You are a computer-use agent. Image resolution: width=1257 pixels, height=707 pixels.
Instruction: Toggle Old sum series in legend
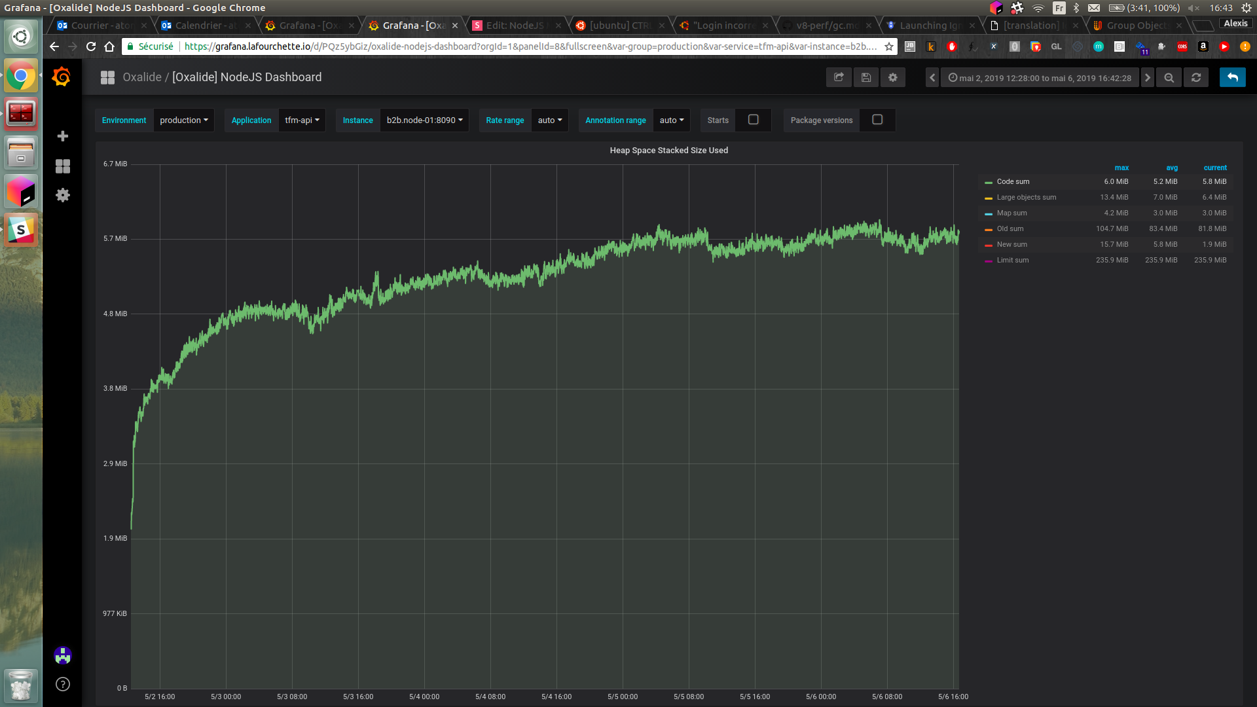coord(1010,228)
